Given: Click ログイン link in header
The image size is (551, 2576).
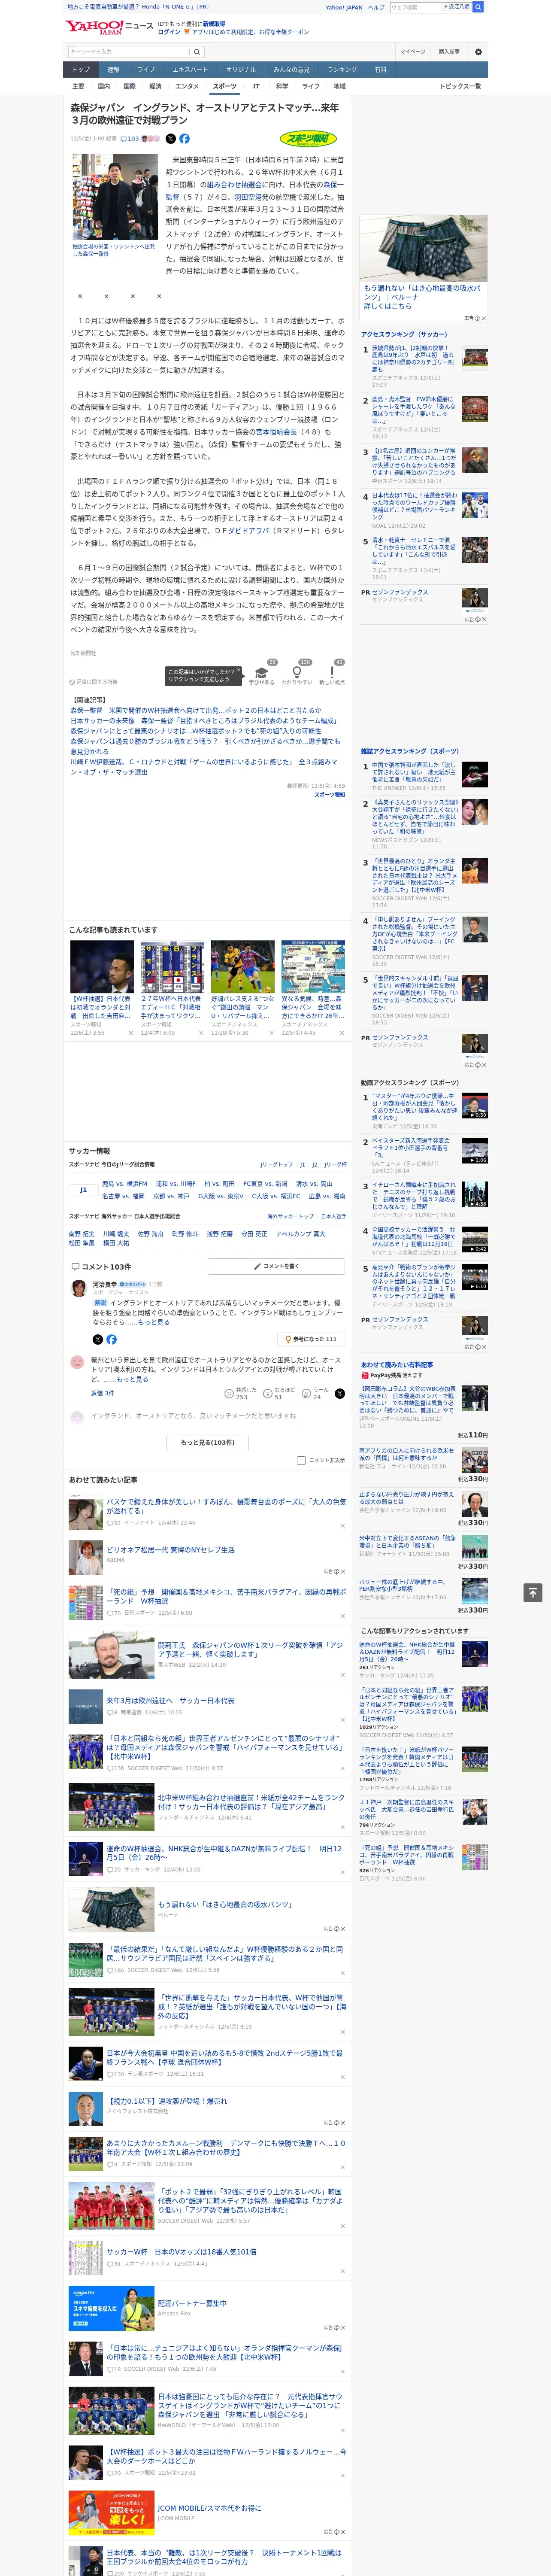Looking at the screenshot, I should 169,32.
